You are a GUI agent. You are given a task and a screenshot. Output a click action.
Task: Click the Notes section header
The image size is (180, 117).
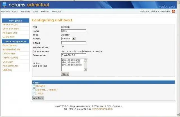point(103,83)
